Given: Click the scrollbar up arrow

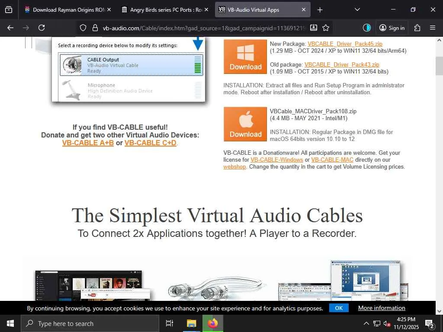Looking at the screenshot, I should (x=439, y=40).
